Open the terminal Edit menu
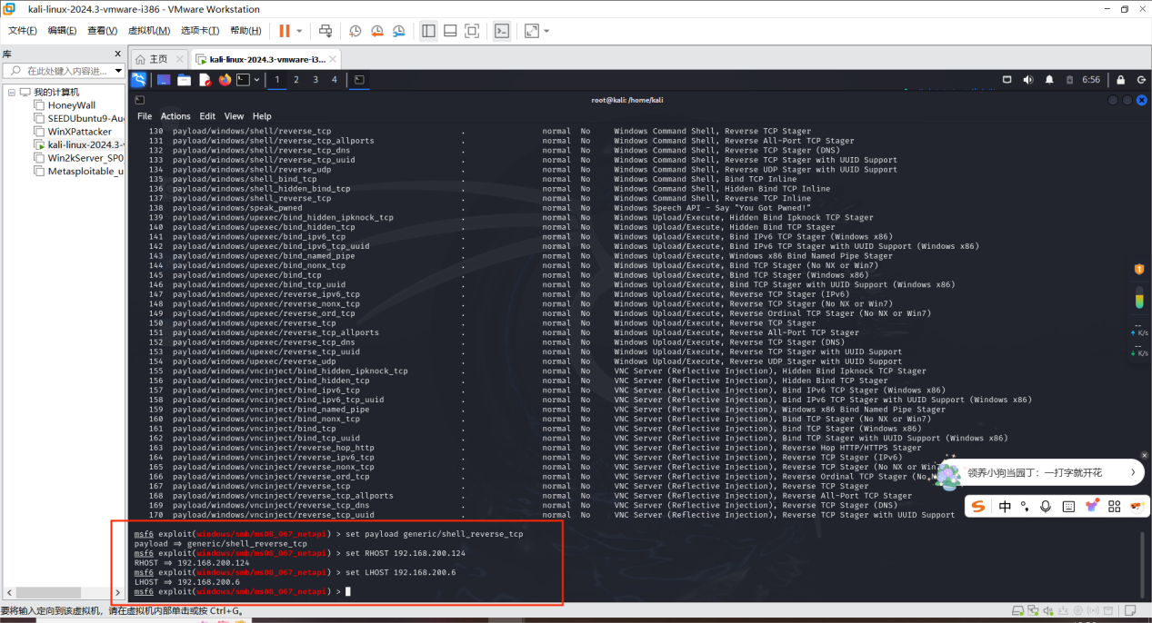This screenshot has height=623, width=1152. (207, 116)
